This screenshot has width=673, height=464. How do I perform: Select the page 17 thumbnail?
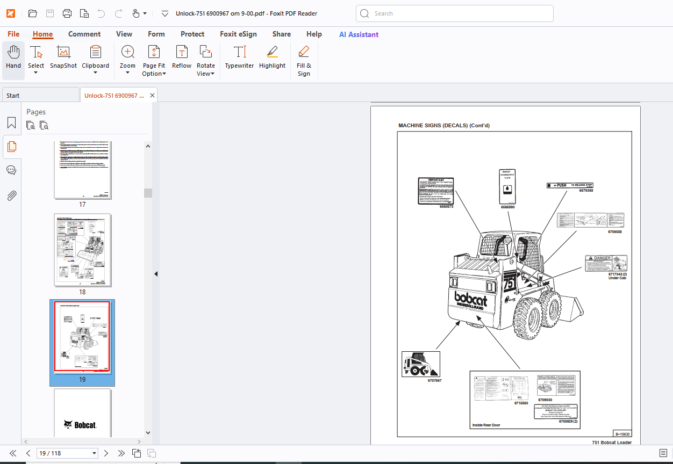(82, 171)
